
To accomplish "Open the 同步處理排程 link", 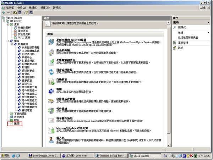I will [x=64, y=70].
